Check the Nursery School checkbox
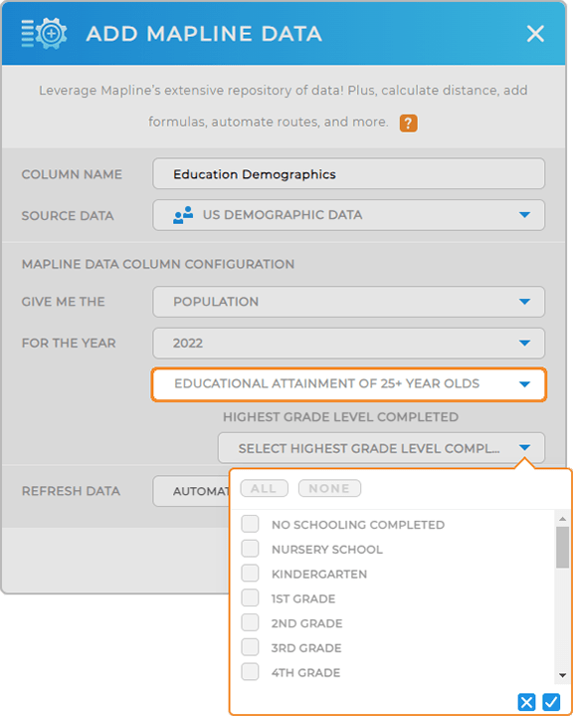The image size is (573, 716). point(250,549)
